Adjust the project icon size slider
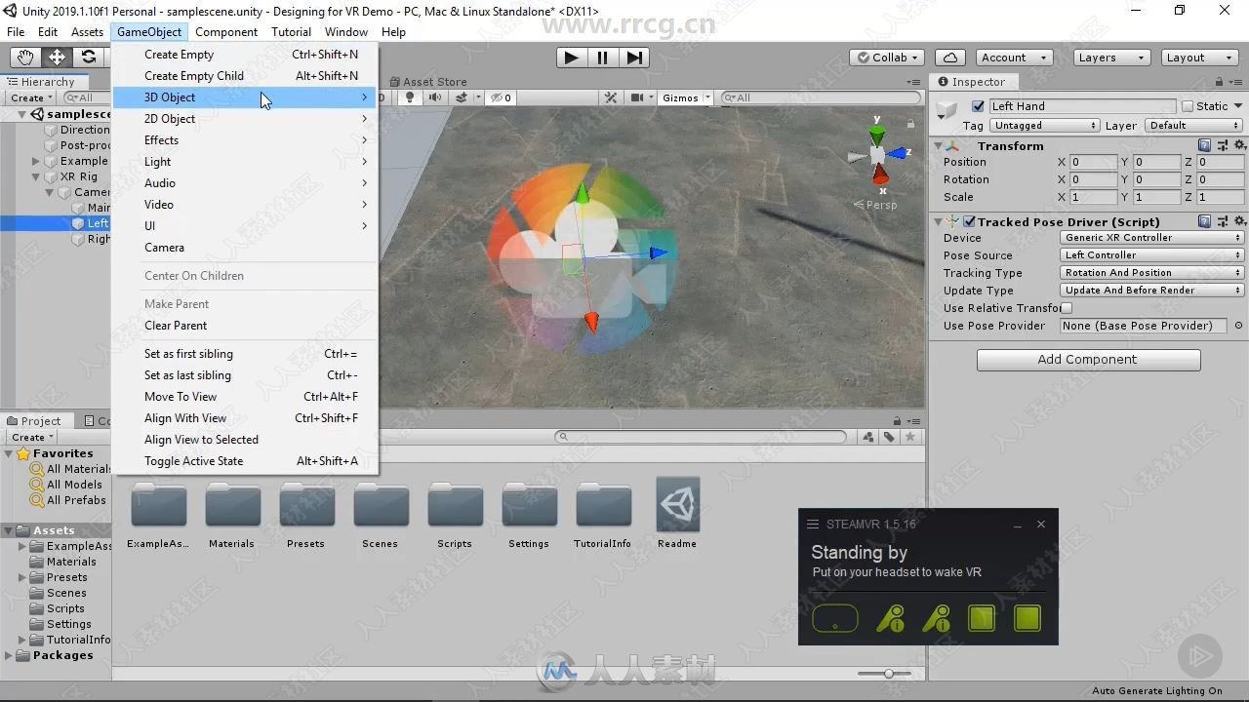This screenshot has height=702, width=1249. pos(887,674)
